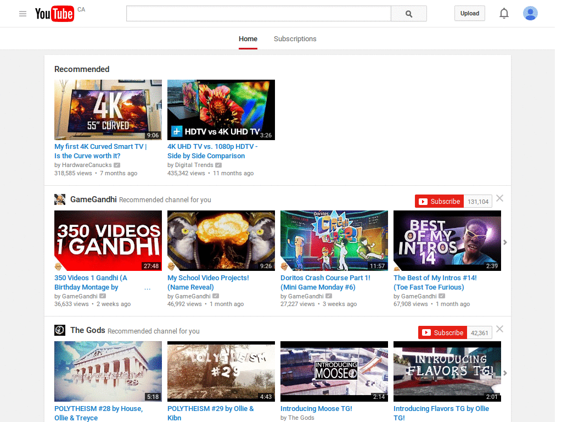Open the HDTV vs 4K UHD TV thumbnail
This screenshot has height=422, width=562.
(221, 110)
